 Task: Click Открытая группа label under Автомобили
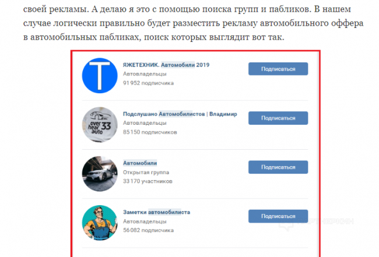tap(146, 172)
